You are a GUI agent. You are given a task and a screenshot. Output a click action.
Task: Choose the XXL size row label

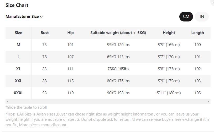(18, 81)
